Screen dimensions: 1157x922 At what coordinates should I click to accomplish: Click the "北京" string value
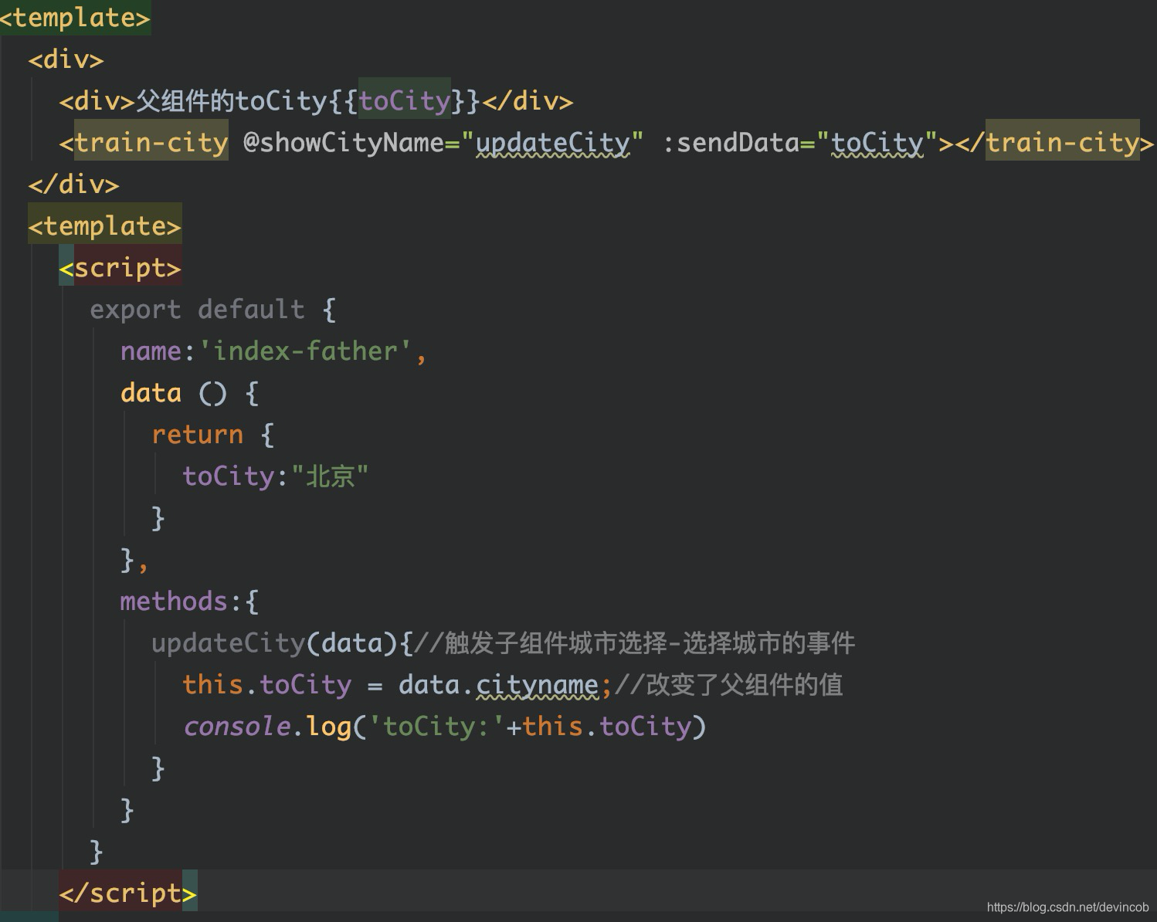[330, 476]
